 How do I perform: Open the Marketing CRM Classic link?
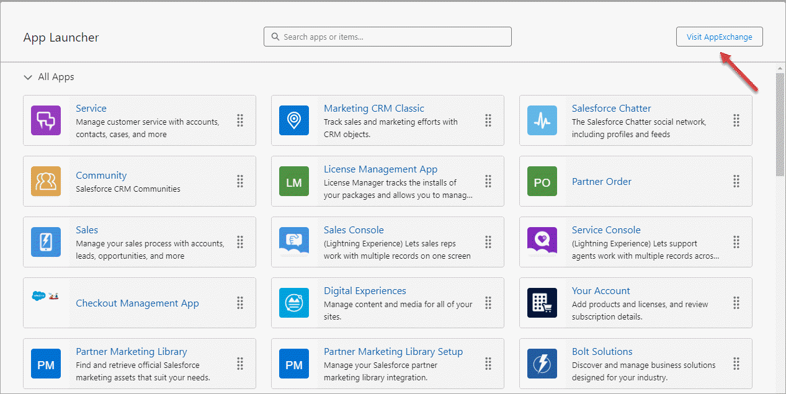[x=374, y=108]
